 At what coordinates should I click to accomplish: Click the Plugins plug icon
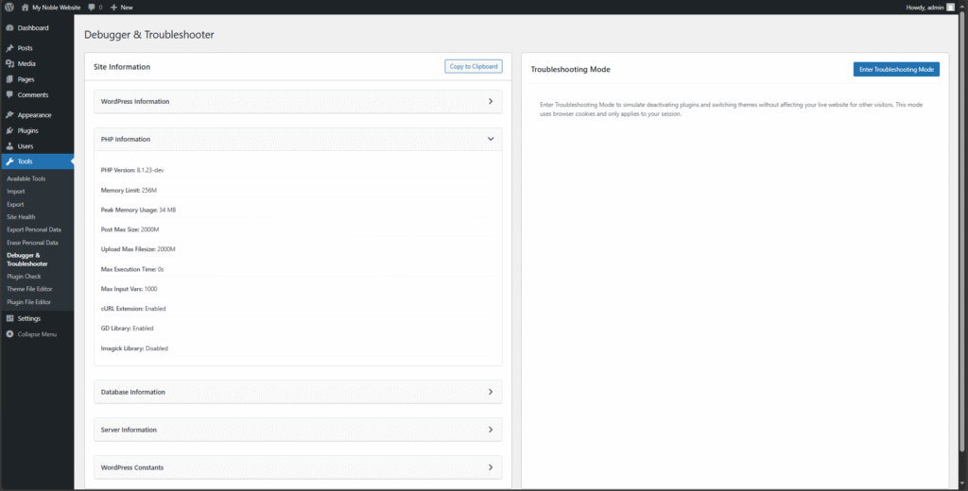tap(9, 130)
